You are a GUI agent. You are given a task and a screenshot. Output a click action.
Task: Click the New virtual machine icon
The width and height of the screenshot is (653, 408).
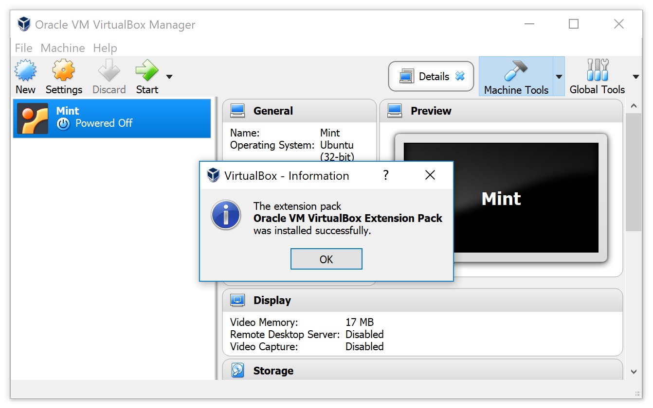(x=25, y=71)
